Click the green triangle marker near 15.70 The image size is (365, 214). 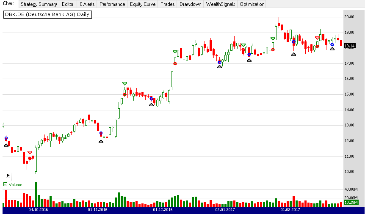click(x=124, y=84)
